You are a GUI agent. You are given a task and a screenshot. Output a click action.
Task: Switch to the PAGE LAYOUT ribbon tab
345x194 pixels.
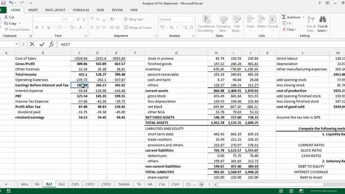pyautogui.click(x=55, y=10)
